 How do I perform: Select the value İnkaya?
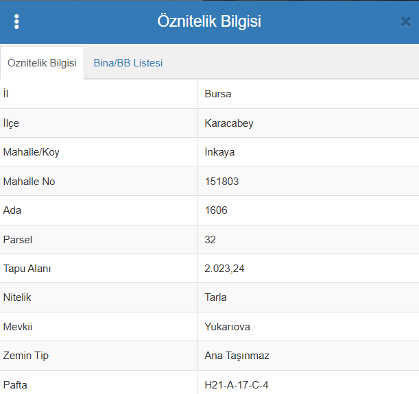coord(219,152)
